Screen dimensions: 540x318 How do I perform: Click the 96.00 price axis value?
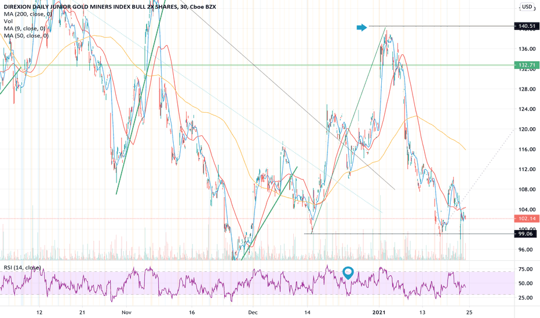[527, 250]
